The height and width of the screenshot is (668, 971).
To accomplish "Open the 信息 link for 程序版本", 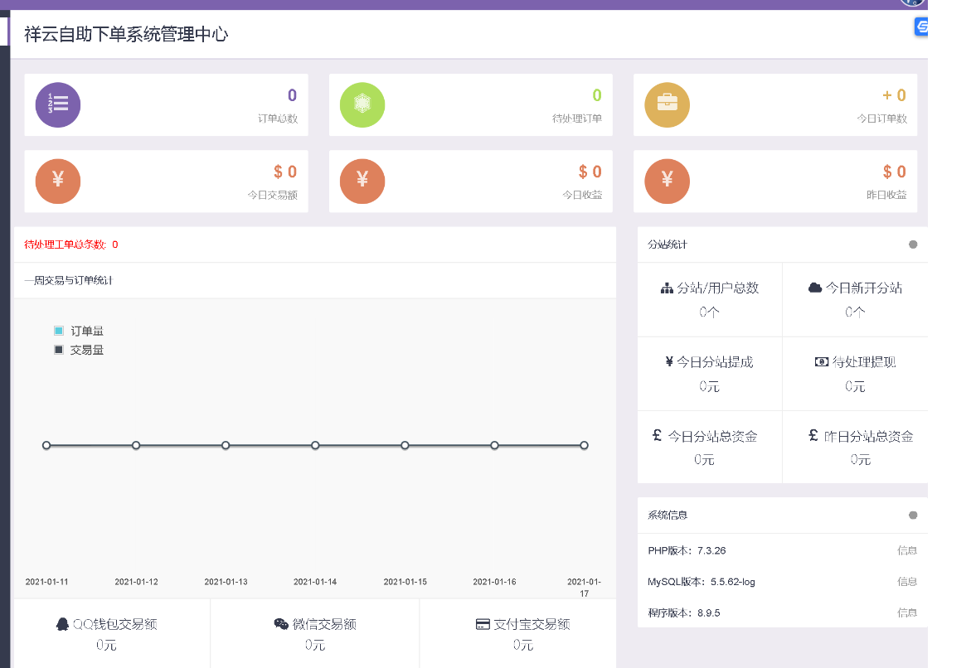I will (x=907, y=613).
